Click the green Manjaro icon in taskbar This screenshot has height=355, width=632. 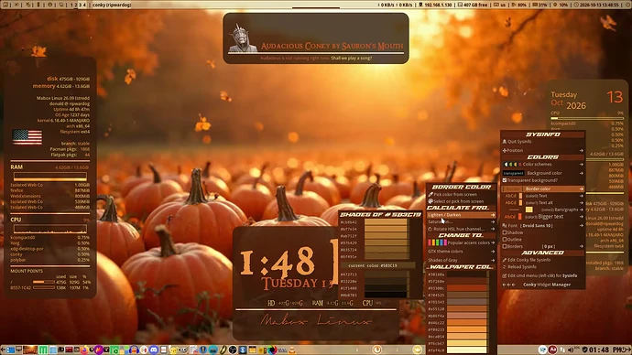click(x=43, y=350)
